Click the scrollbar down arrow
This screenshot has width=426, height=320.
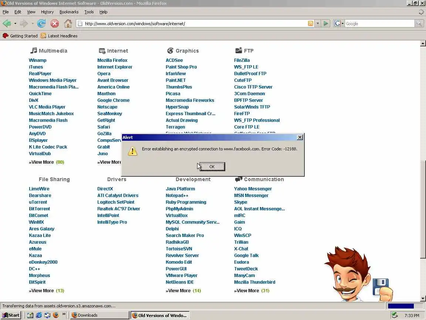(x=423, y=299)
